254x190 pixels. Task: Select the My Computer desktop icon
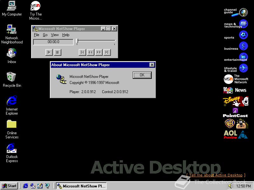[12, 9]
